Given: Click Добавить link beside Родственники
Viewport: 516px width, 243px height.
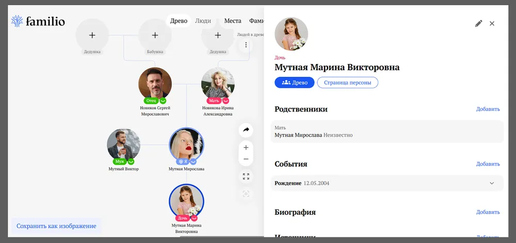Looking at the screenshot, I should [x=488, y=109].
